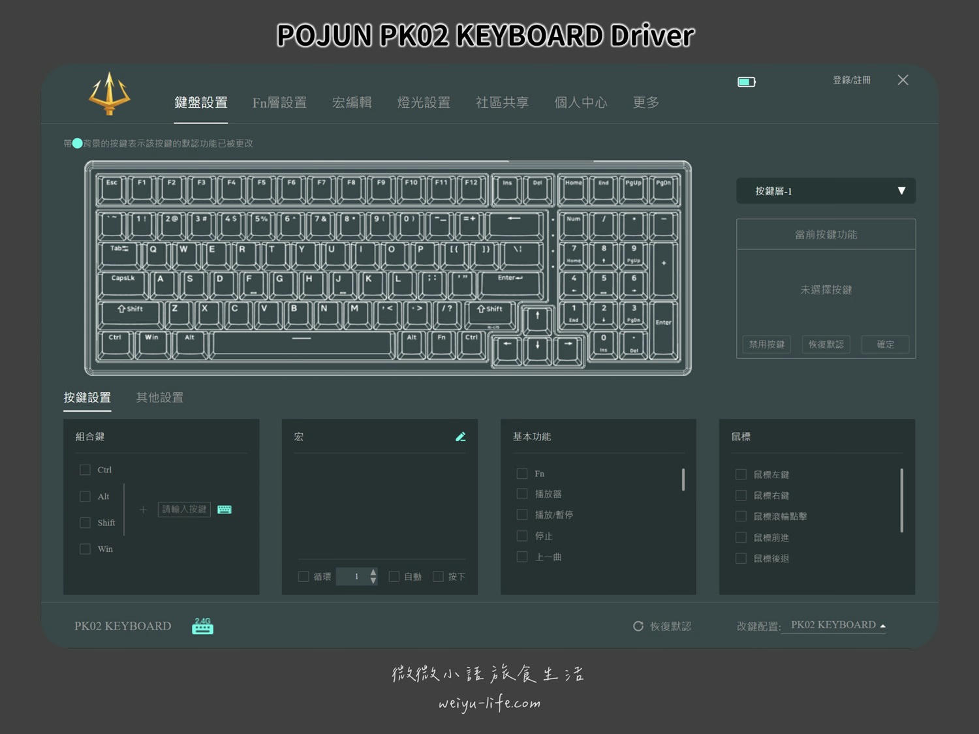Toggle the 循環 loop checkbox
Viewport: 979px width, 734px height.
(x=303, y=576)
